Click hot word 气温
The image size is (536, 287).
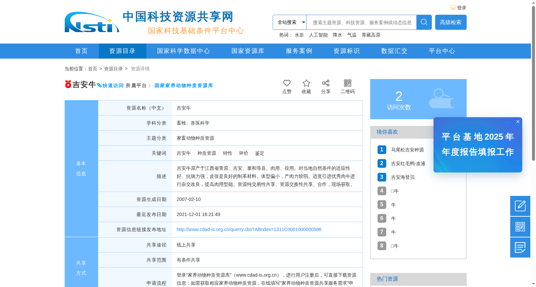[x=352, y=35]
